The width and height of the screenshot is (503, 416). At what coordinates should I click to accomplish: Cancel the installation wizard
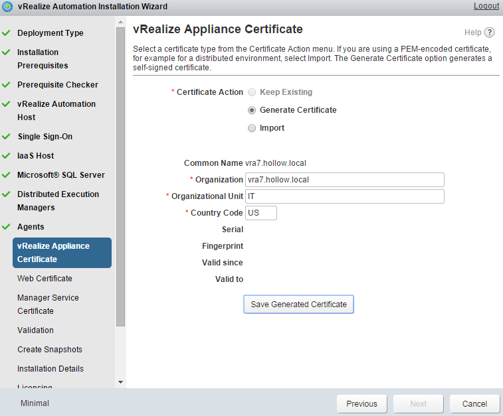[x=474, y=403]
